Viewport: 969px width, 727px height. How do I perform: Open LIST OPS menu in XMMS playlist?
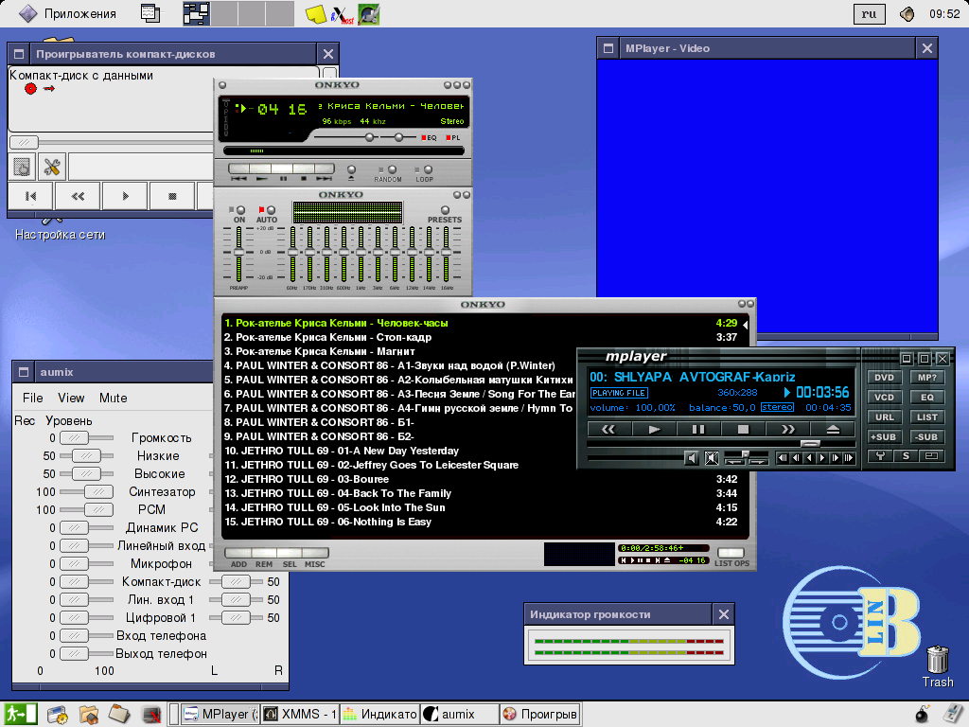(731, 553)
